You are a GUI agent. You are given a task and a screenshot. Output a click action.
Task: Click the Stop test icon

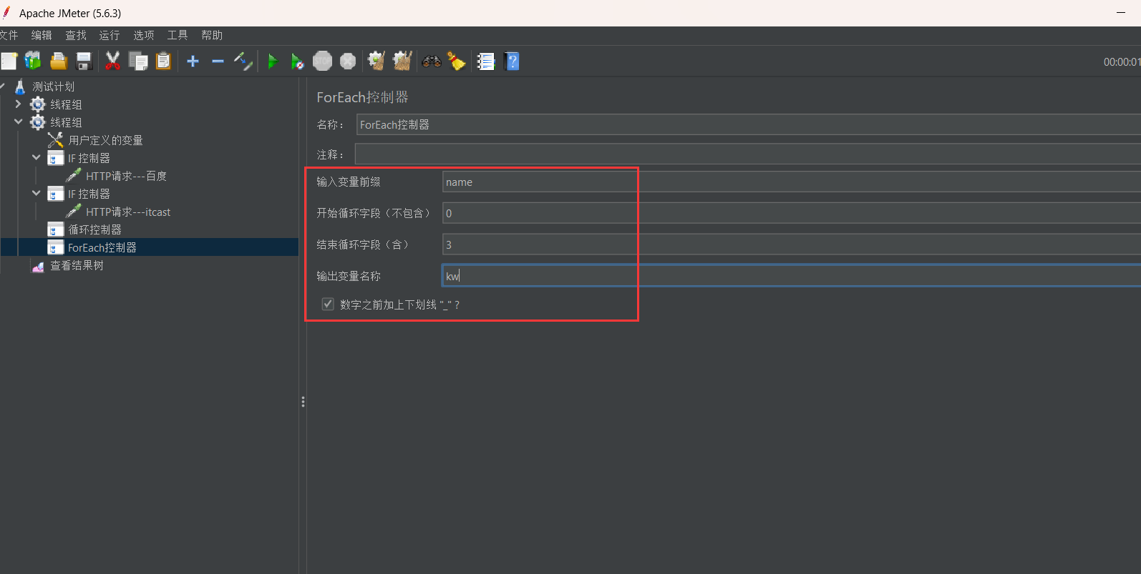(323, 61)
